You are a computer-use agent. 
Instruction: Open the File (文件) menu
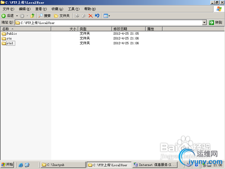coord(8,9)
